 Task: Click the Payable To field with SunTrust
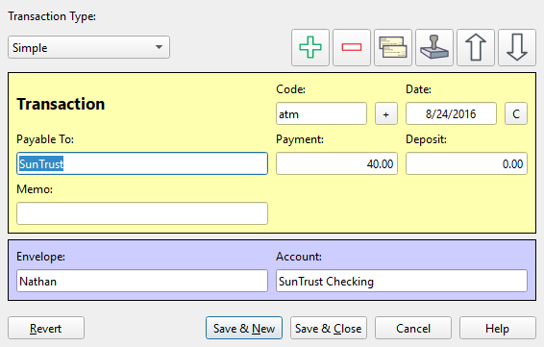tap(142, 163)
